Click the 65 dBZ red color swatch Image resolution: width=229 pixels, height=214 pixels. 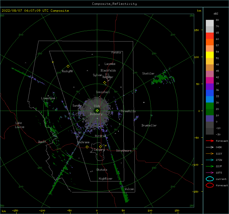[x=210, y=36]
